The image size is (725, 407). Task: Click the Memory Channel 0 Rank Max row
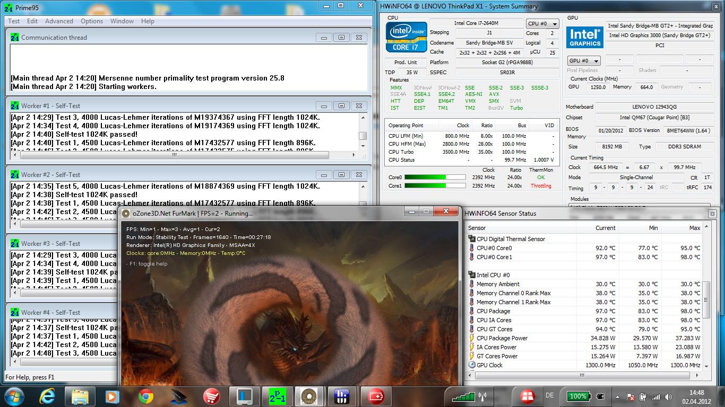click(584, 293)
